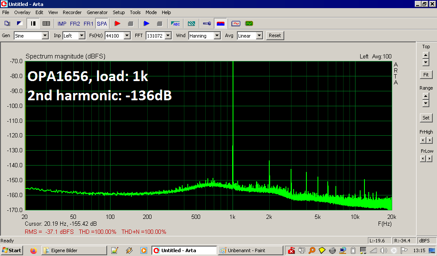Click the Top down arrow
The image size is (437, 256).
pos(426,62)
